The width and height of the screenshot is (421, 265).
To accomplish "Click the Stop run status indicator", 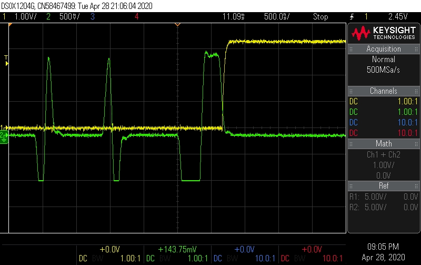I will pos(320,16).
